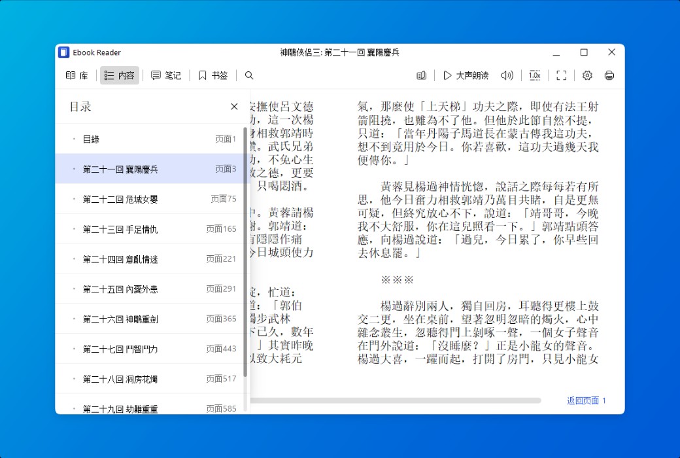Open the reading mode book icon

(x=421, y=75)
